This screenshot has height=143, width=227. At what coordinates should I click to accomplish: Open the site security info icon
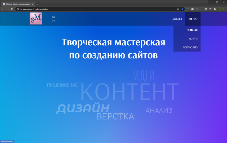[18, 9]
